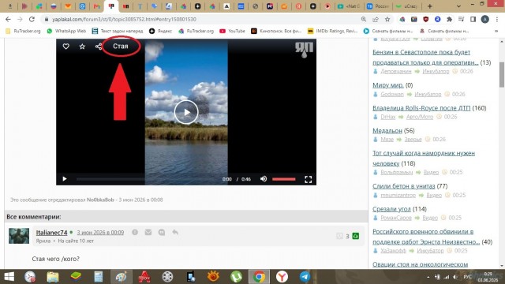Open Зверье category link
The height and width of the screenshot is (284, 505).
(x=413, y=140)
